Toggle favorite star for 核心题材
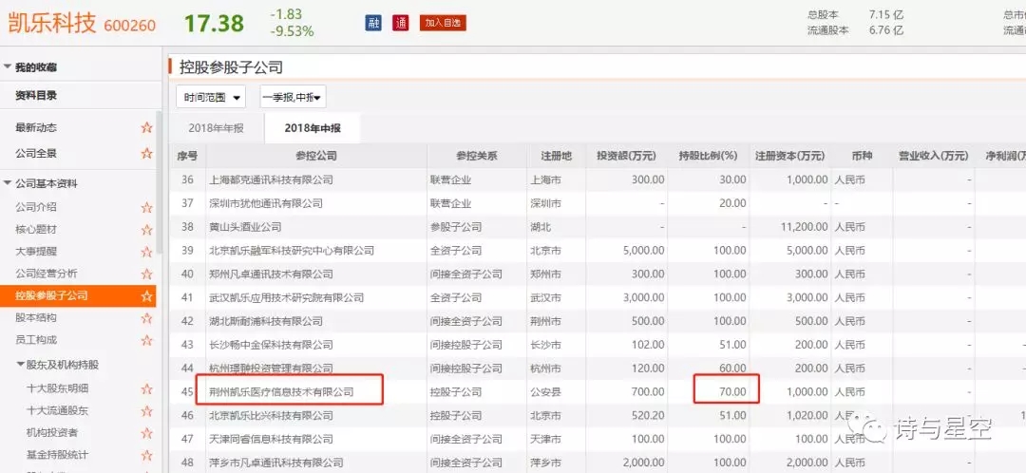Screen dimensions: 1026x473 click(146, 230)
